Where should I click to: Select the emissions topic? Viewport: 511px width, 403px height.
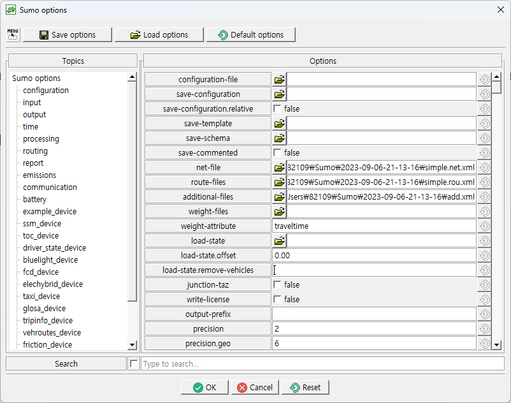39,175
